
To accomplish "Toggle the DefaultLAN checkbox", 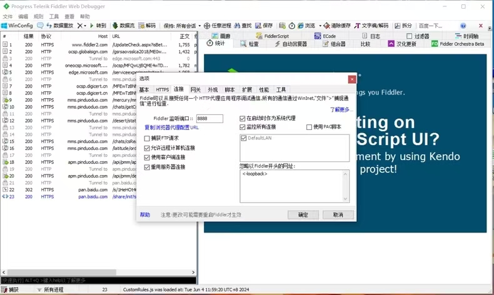I will click(243, 138).
